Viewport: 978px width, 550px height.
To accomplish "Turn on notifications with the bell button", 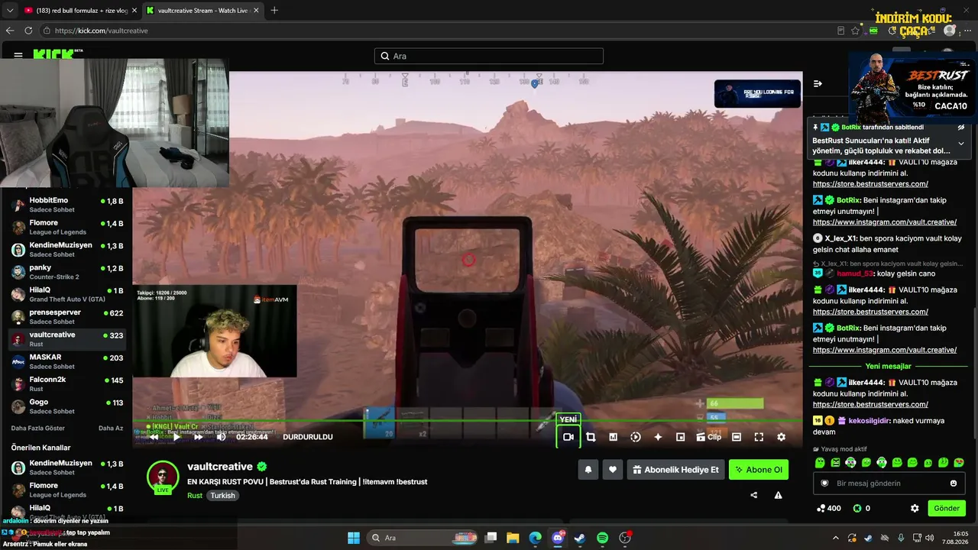I will pos(588,470).
